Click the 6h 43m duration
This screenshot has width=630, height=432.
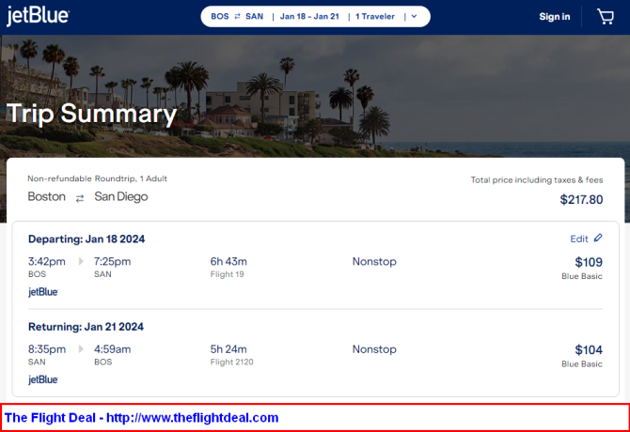pyautogui.click(x=228, y=261)
